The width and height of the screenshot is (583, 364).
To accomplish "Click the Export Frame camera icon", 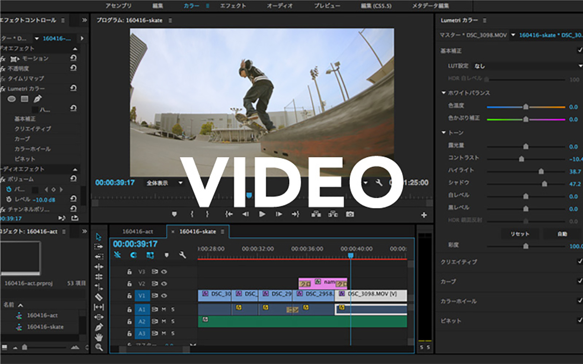I will (349, 214).
